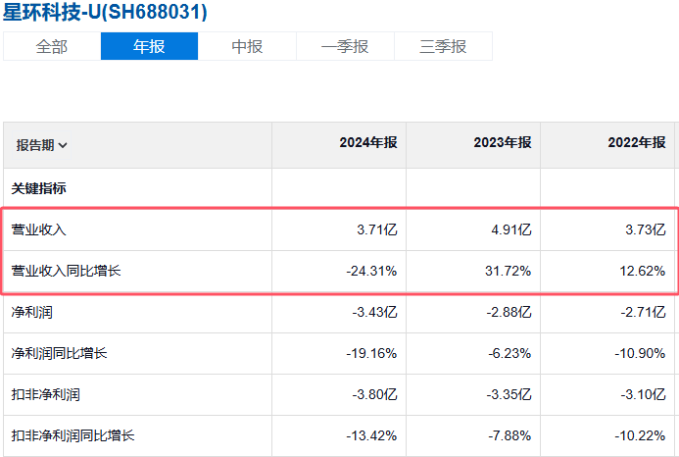
Task: Select the -6.23% value
Action: pyautogui.click(x=509, y=353)
